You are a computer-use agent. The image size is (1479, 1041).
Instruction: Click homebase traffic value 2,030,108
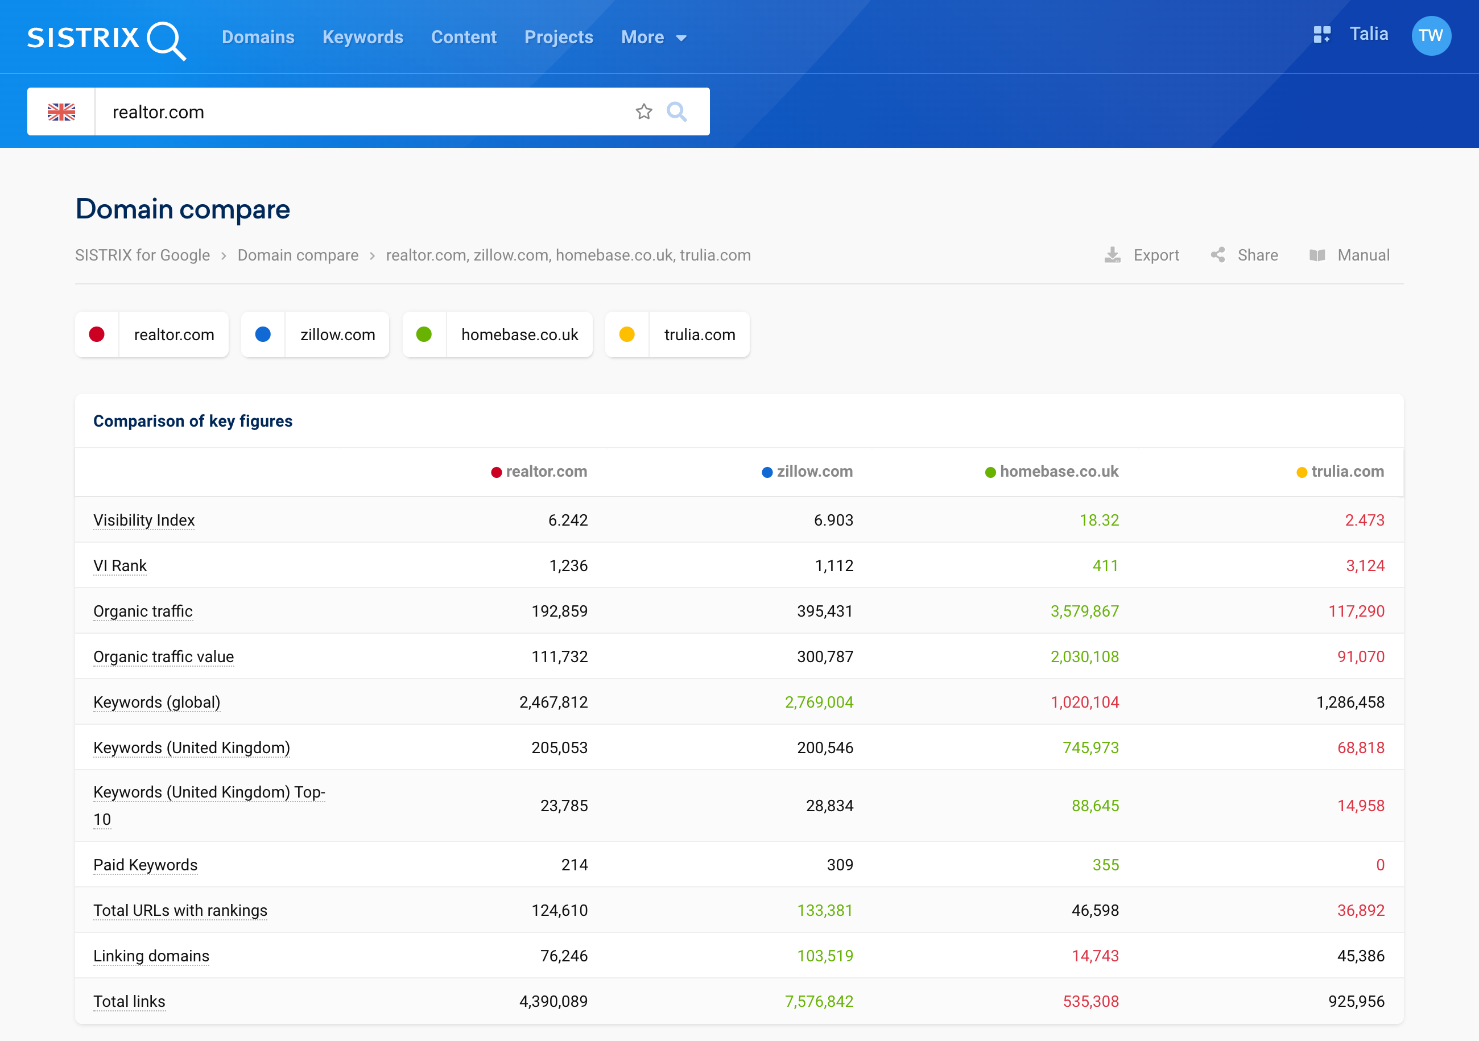point(1085,656)
